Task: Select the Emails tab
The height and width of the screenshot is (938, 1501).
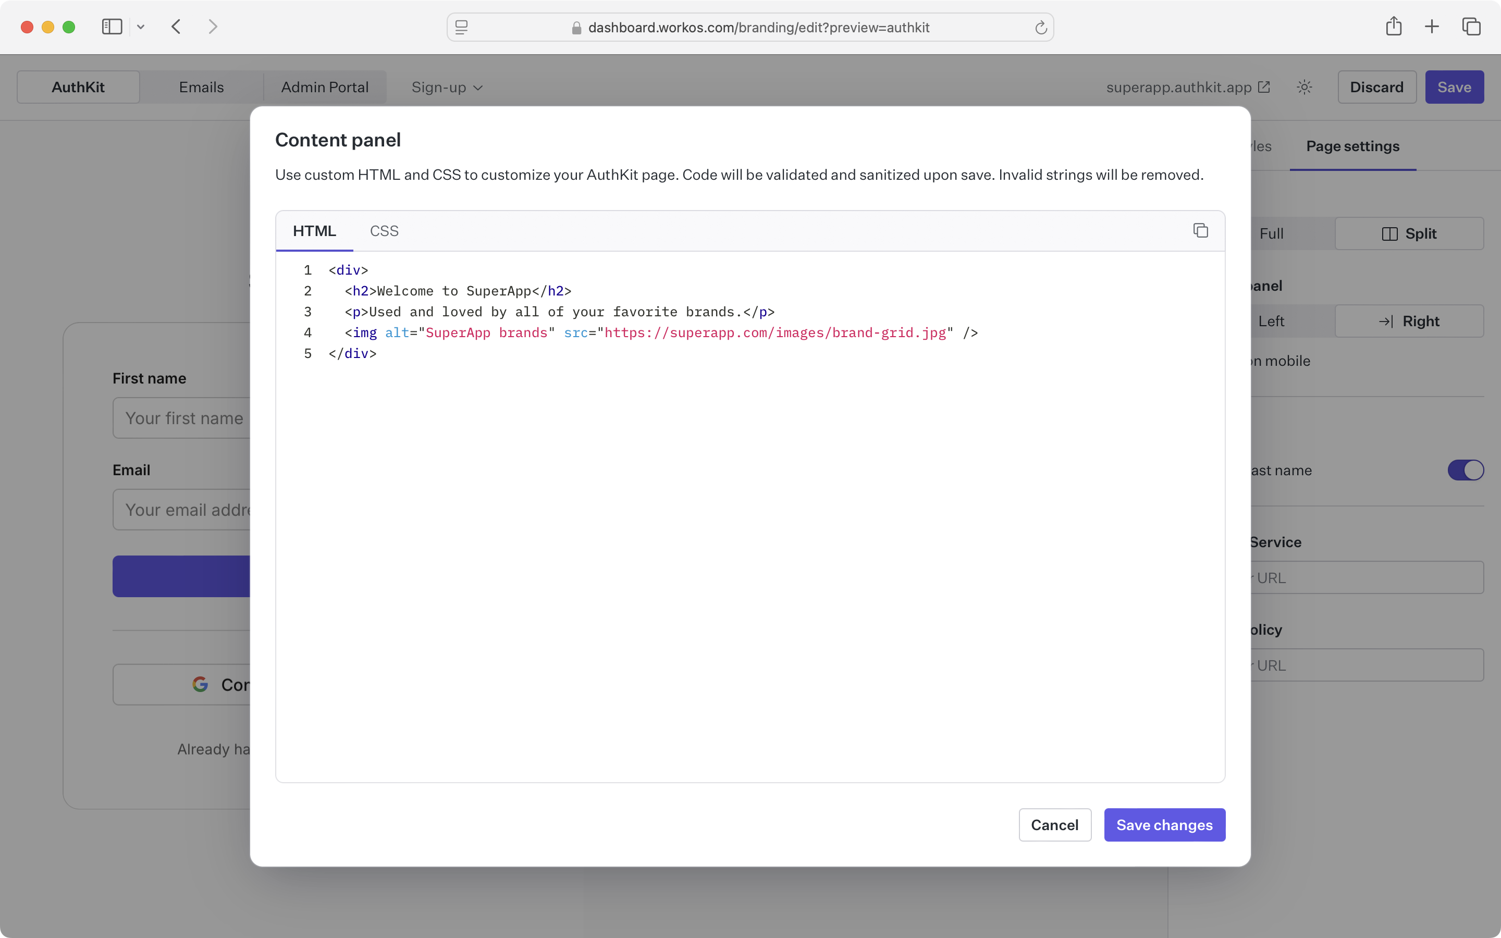Action: point(201,87)
